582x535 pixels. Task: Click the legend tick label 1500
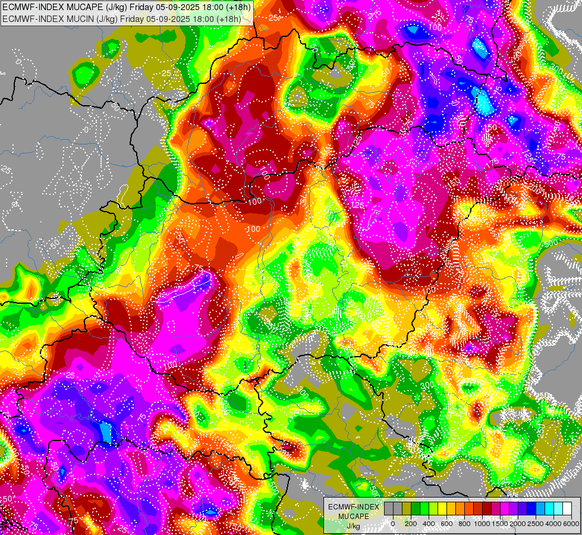click(500, 524)
